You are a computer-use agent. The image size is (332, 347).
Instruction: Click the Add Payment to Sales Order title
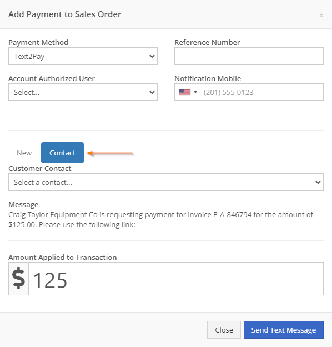(64, 14)
